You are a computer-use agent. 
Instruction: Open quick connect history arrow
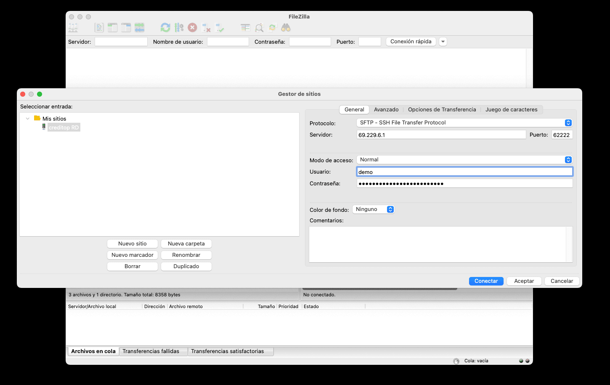click(x=443, y=42)
